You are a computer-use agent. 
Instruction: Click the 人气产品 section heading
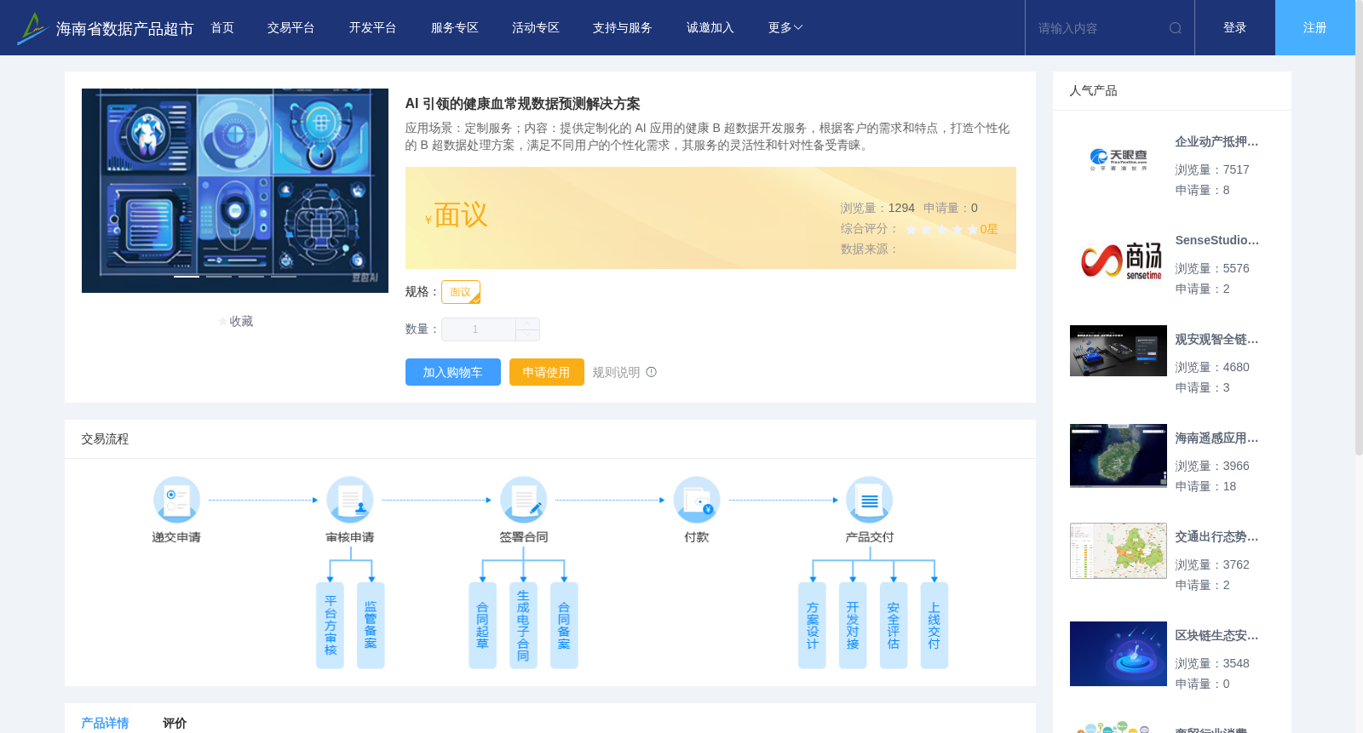click(x=1093, y=91)
